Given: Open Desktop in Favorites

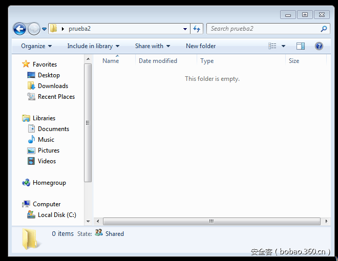Looking at the screenshot, I should coord(49,75).
